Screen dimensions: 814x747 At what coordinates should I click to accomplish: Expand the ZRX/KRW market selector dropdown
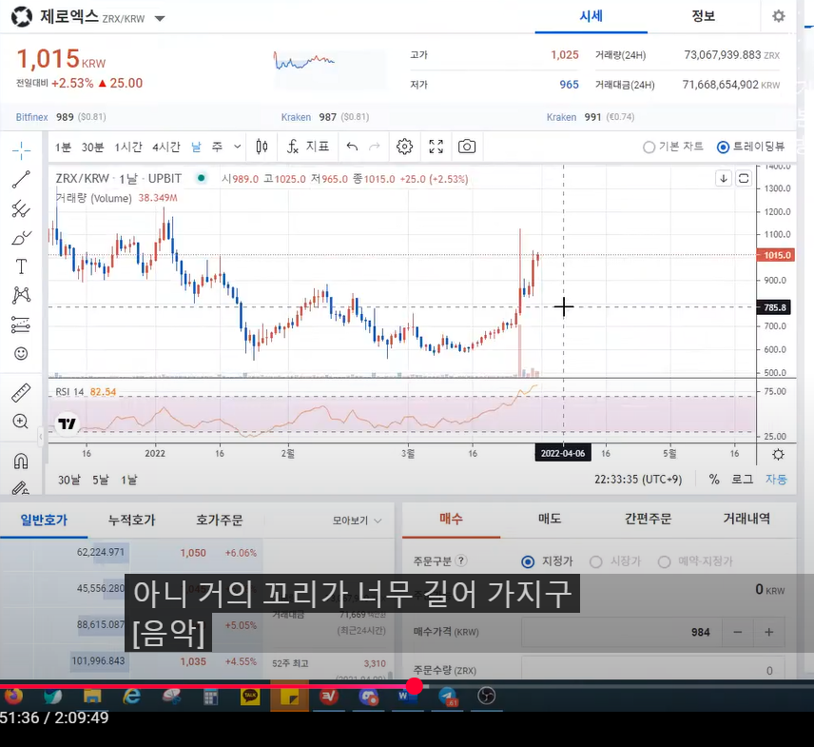coord(160,19)
